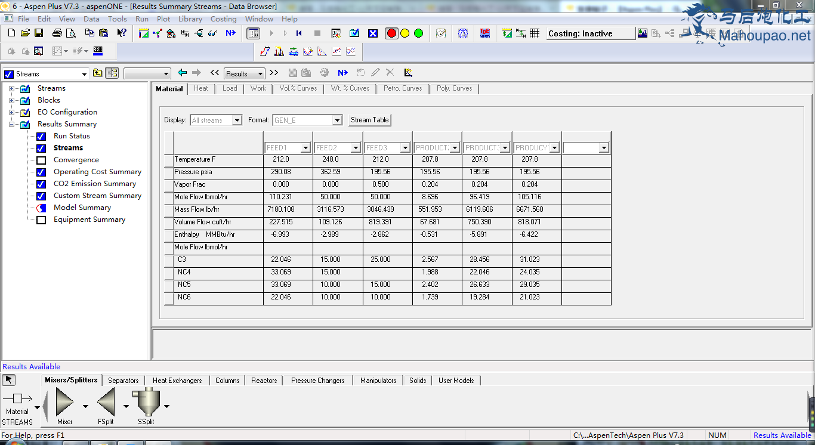815x445 pixels.
Task: Go to previous form with << button
Action: click(x=215, y=73)
